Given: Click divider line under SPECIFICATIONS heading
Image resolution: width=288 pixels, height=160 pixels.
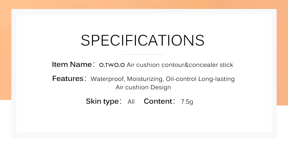Looking at the screenshot, I should [143, 55].
